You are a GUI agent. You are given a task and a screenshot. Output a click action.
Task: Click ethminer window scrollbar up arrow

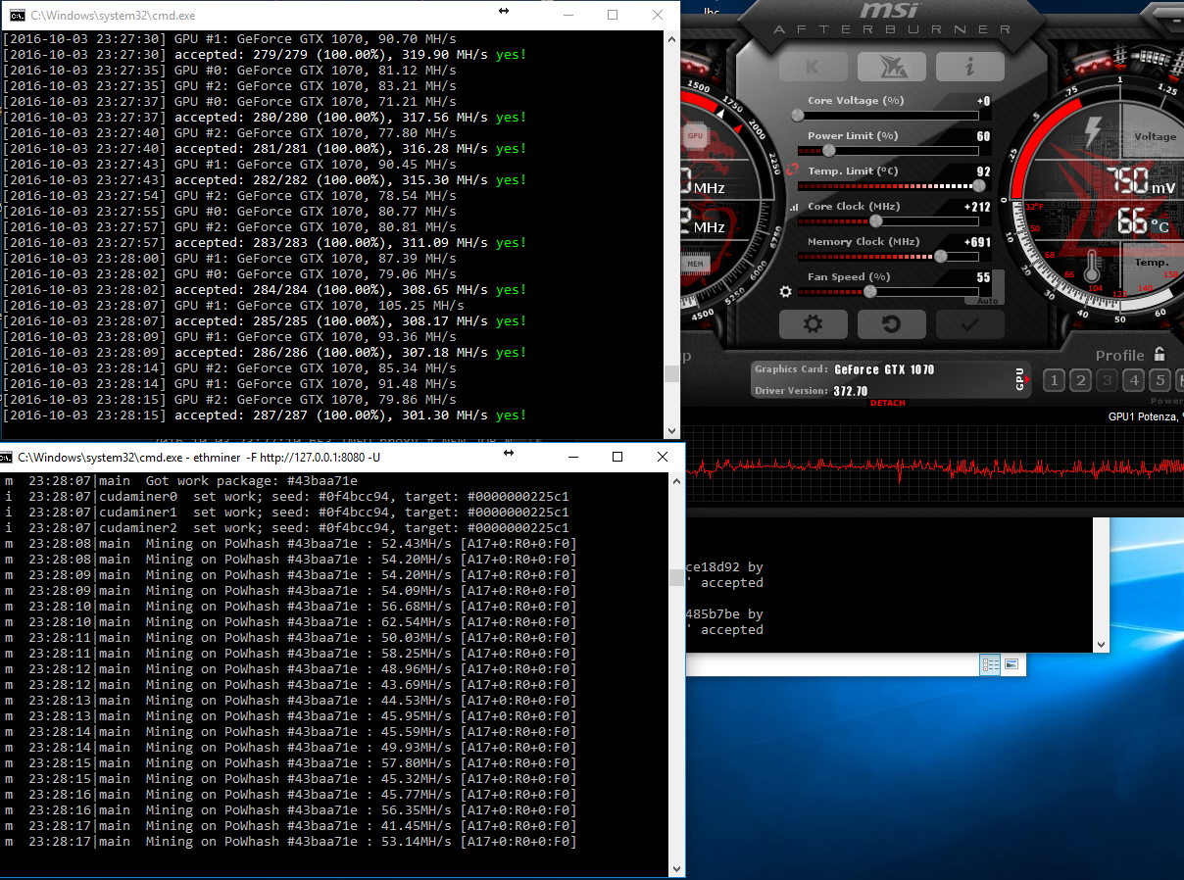(676, 481)
